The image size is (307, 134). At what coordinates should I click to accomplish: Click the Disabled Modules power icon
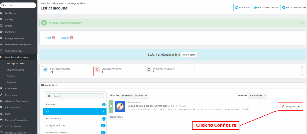coord(97,69)
